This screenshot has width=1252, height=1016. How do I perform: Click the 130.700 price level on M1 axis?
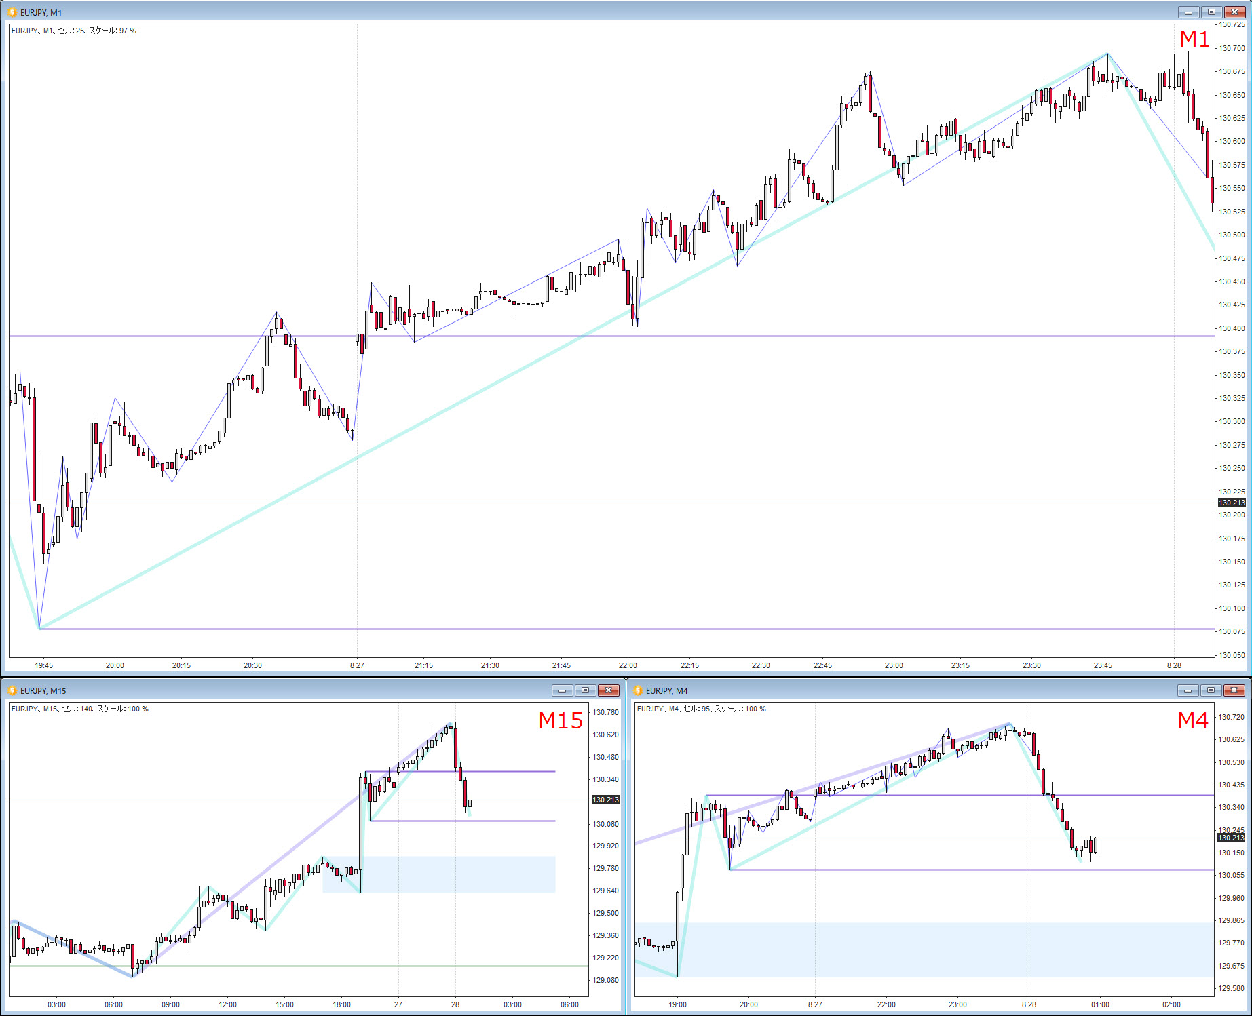pos(1232,48)
